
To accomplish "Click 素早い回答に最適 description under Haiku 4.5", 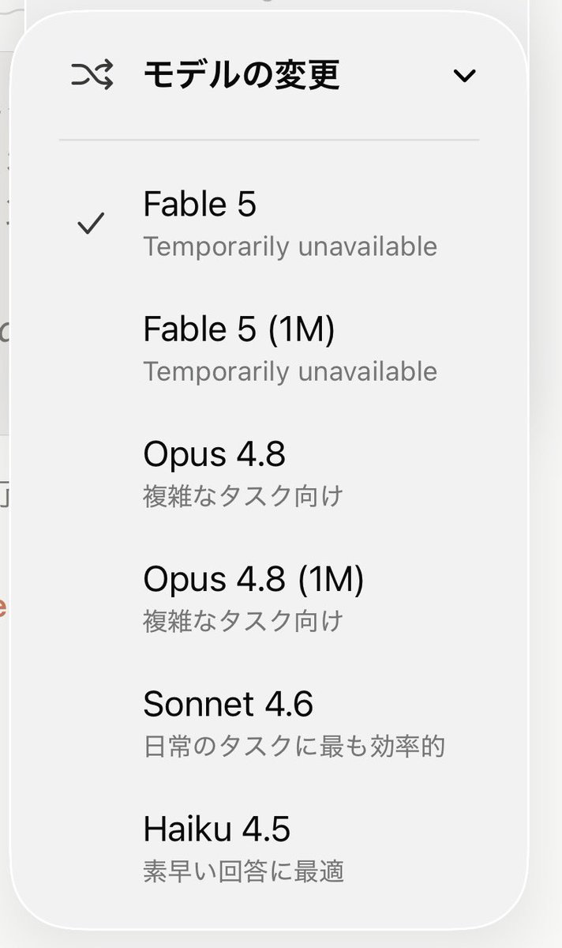I will point(243,871).
